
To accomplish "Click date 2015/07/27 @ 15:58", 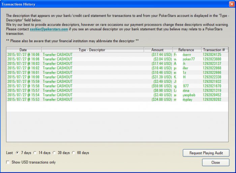I will pos(23,86).
